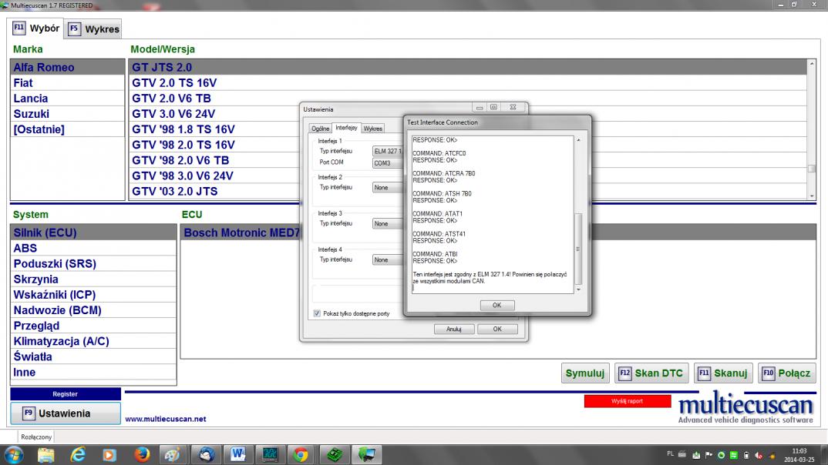Screen dimensions: 828x465
Task: Select 'Klimatyzacja (A/C)' system
Action: (93, 341)
